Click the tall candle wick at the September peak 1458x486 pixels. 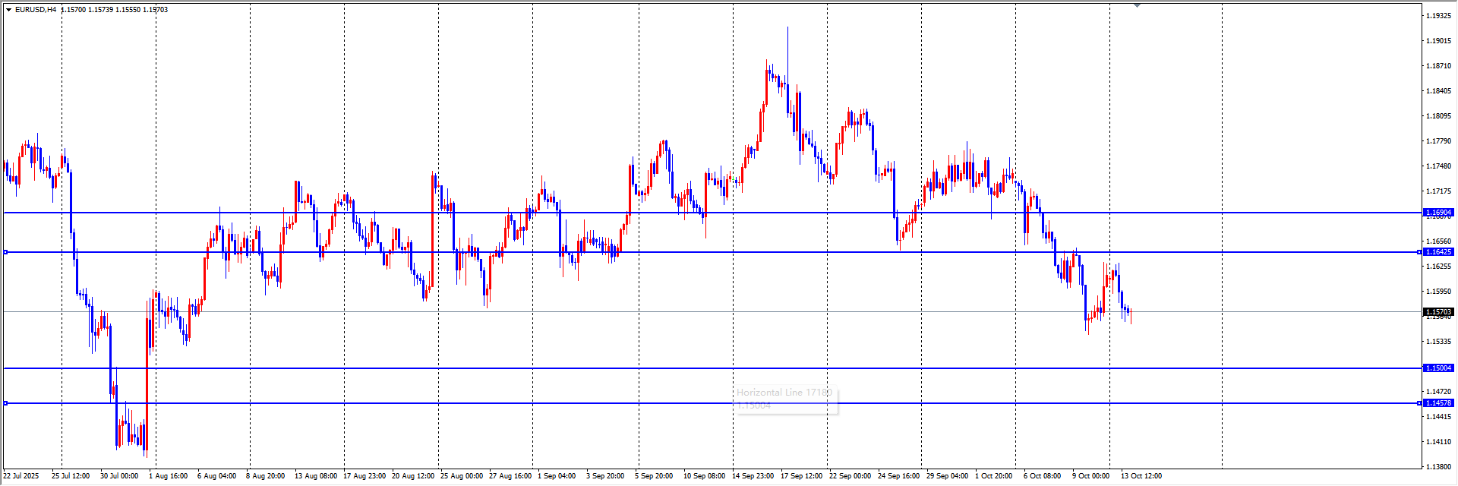pos(787,46)
